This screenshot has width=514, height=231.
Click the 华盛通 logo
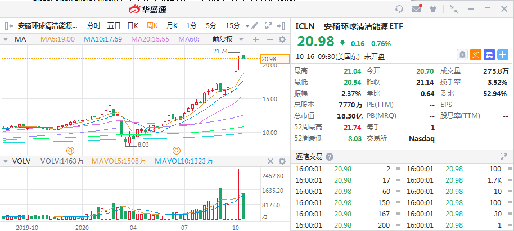[x=147, y=10]
